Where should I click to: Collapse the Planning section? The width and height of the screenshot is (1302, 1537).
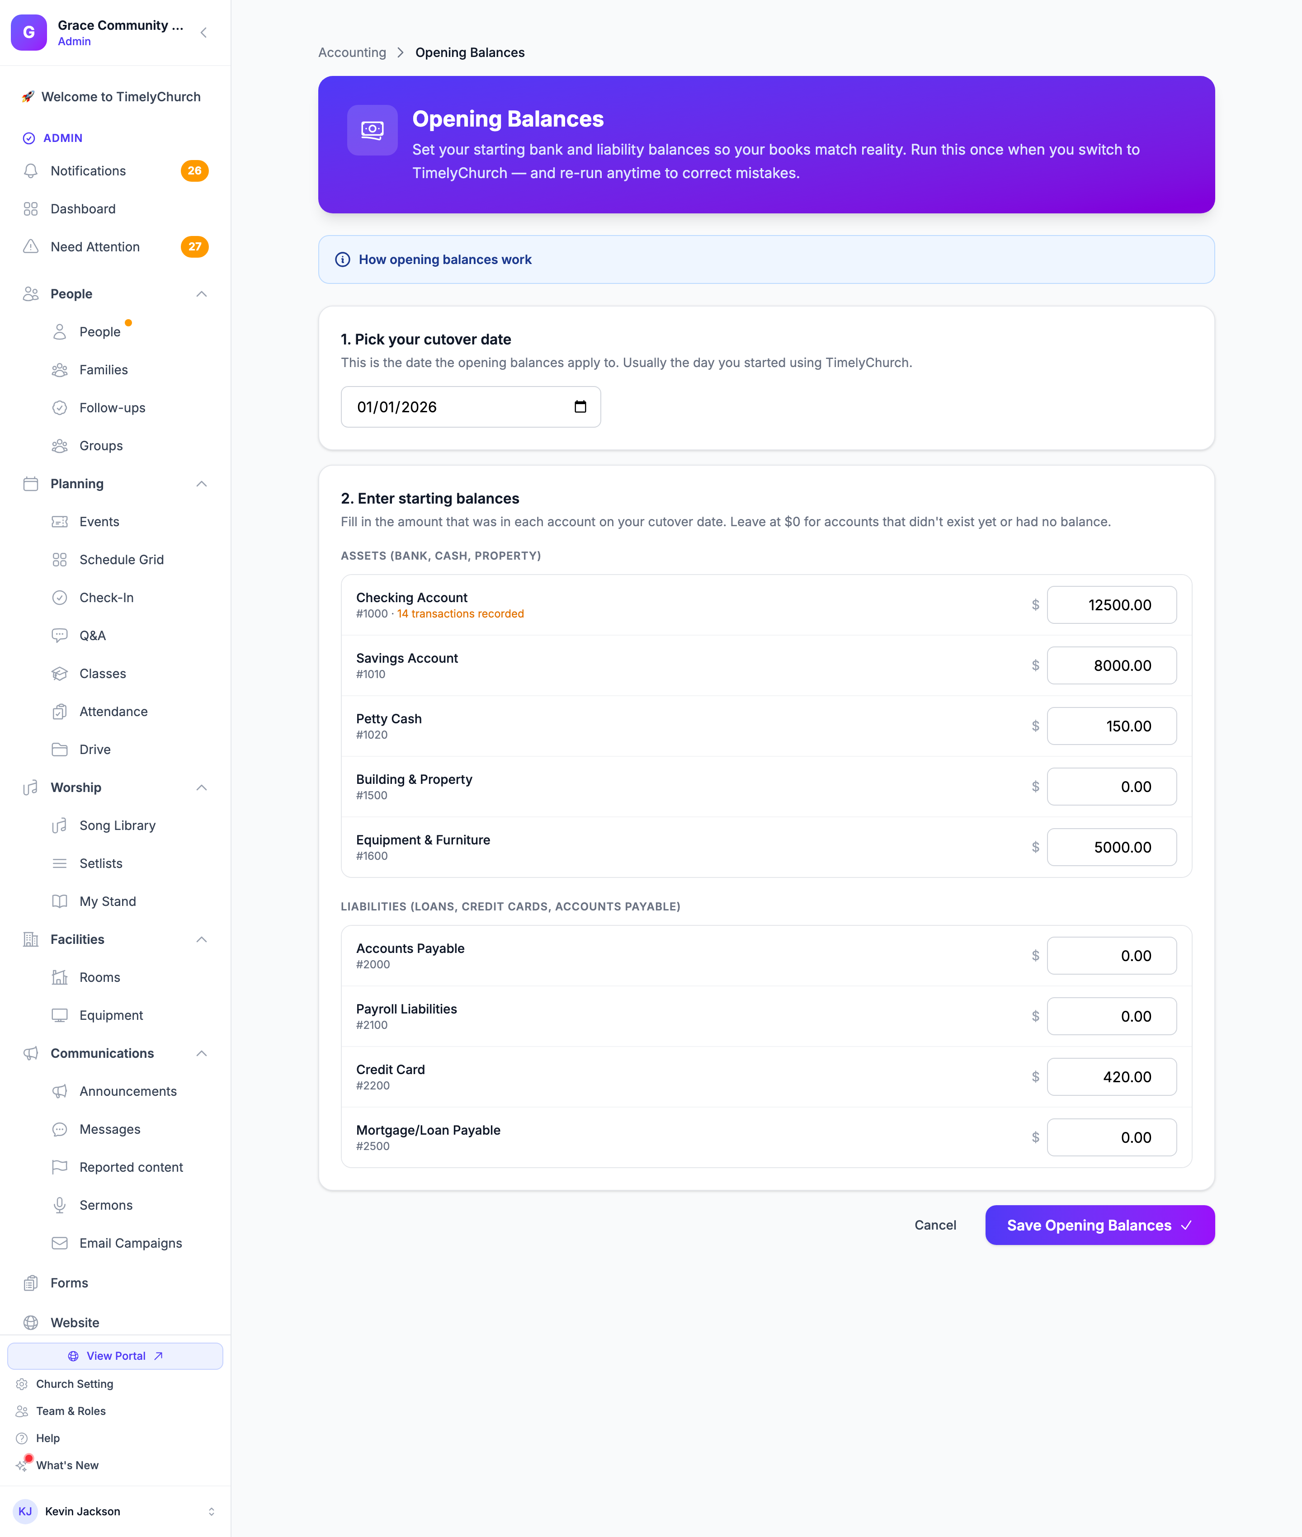tap(202, 484)
